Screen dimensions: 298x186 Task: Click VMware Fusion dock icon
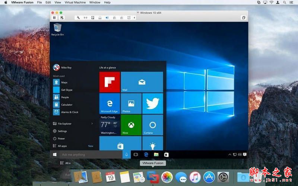(x=153, y=177)
